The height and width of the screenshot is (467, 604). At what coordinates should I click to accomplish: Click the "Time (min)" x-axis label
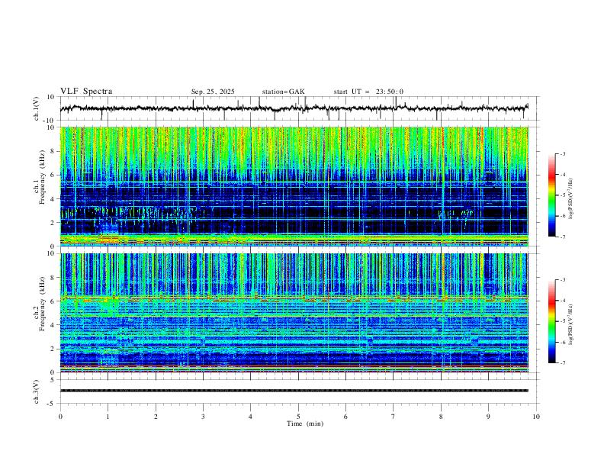305,424
